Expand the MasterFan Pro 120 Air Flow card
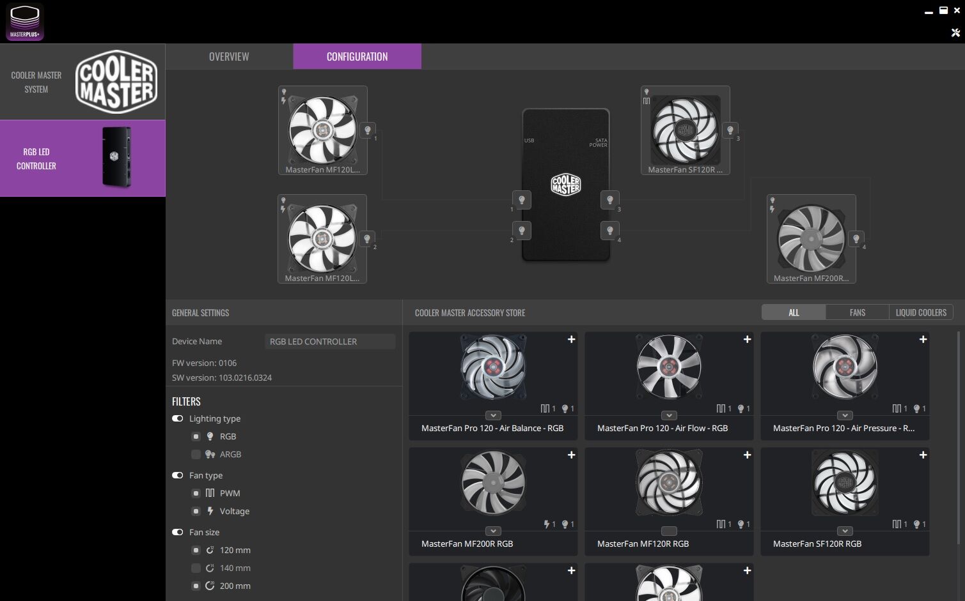 point(669,415)
